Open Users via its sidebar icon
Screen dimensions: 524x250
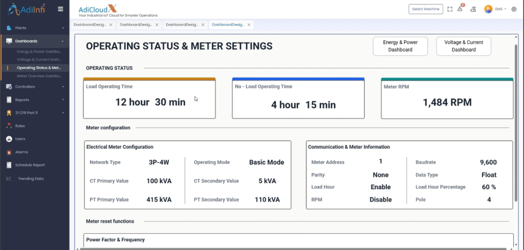click(9, 139)
